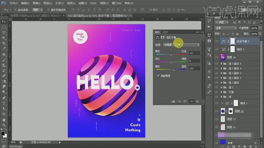Viewport: 264px width, 148px height.
Task: Click the zoom level field showing 50%
Action: (13, 142)
